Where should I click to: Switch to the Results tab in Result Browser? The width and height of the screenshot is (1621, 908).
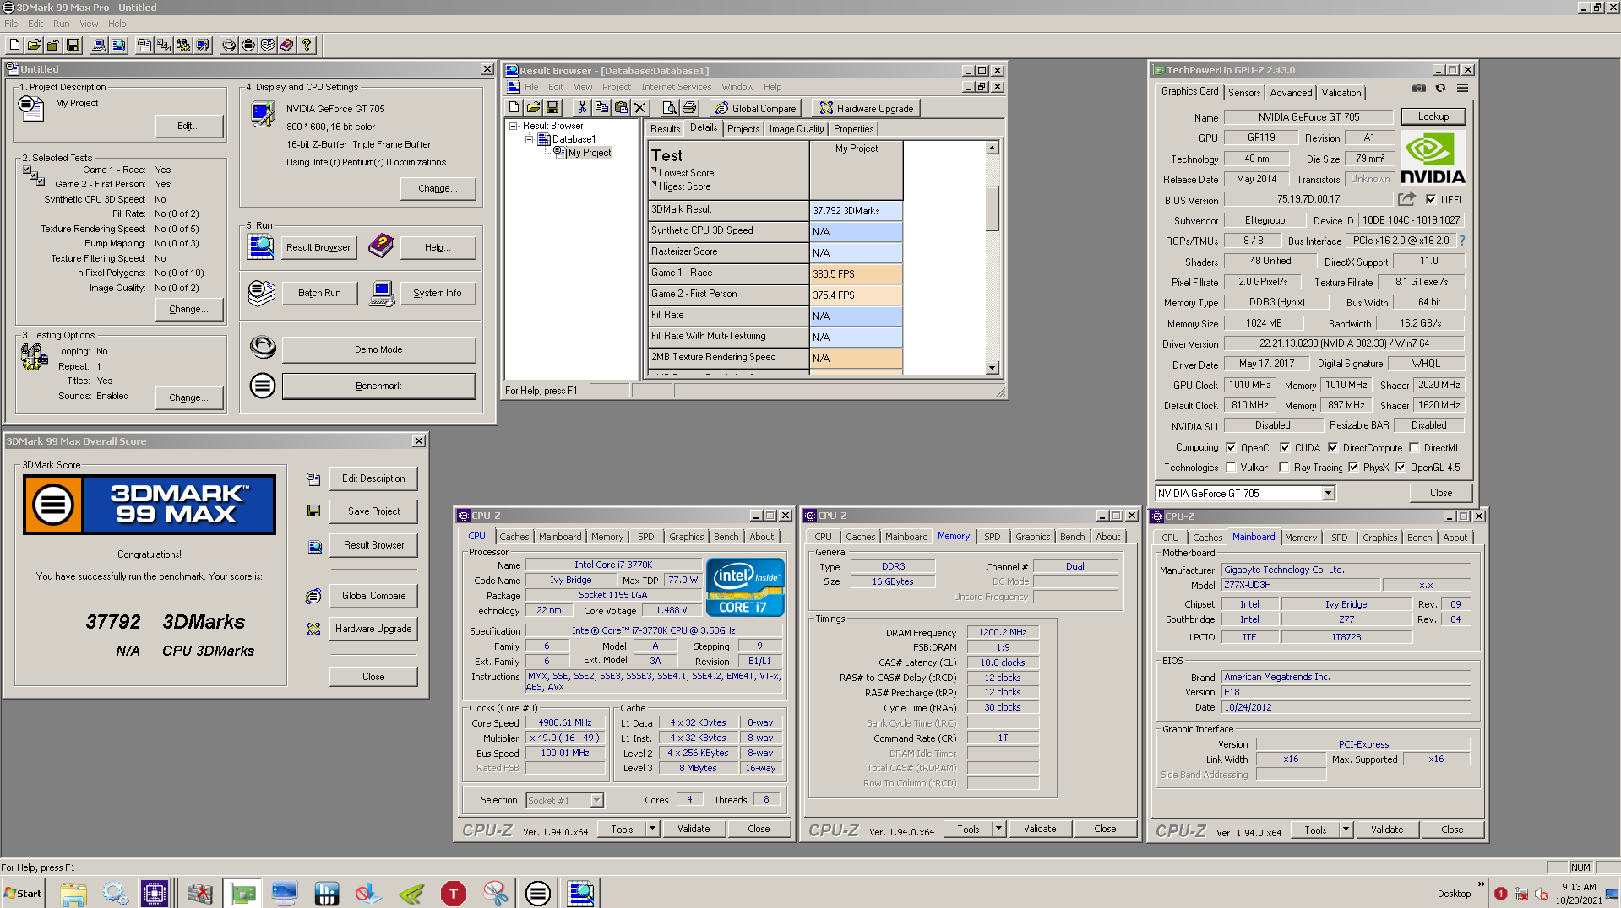coord(665,128)
